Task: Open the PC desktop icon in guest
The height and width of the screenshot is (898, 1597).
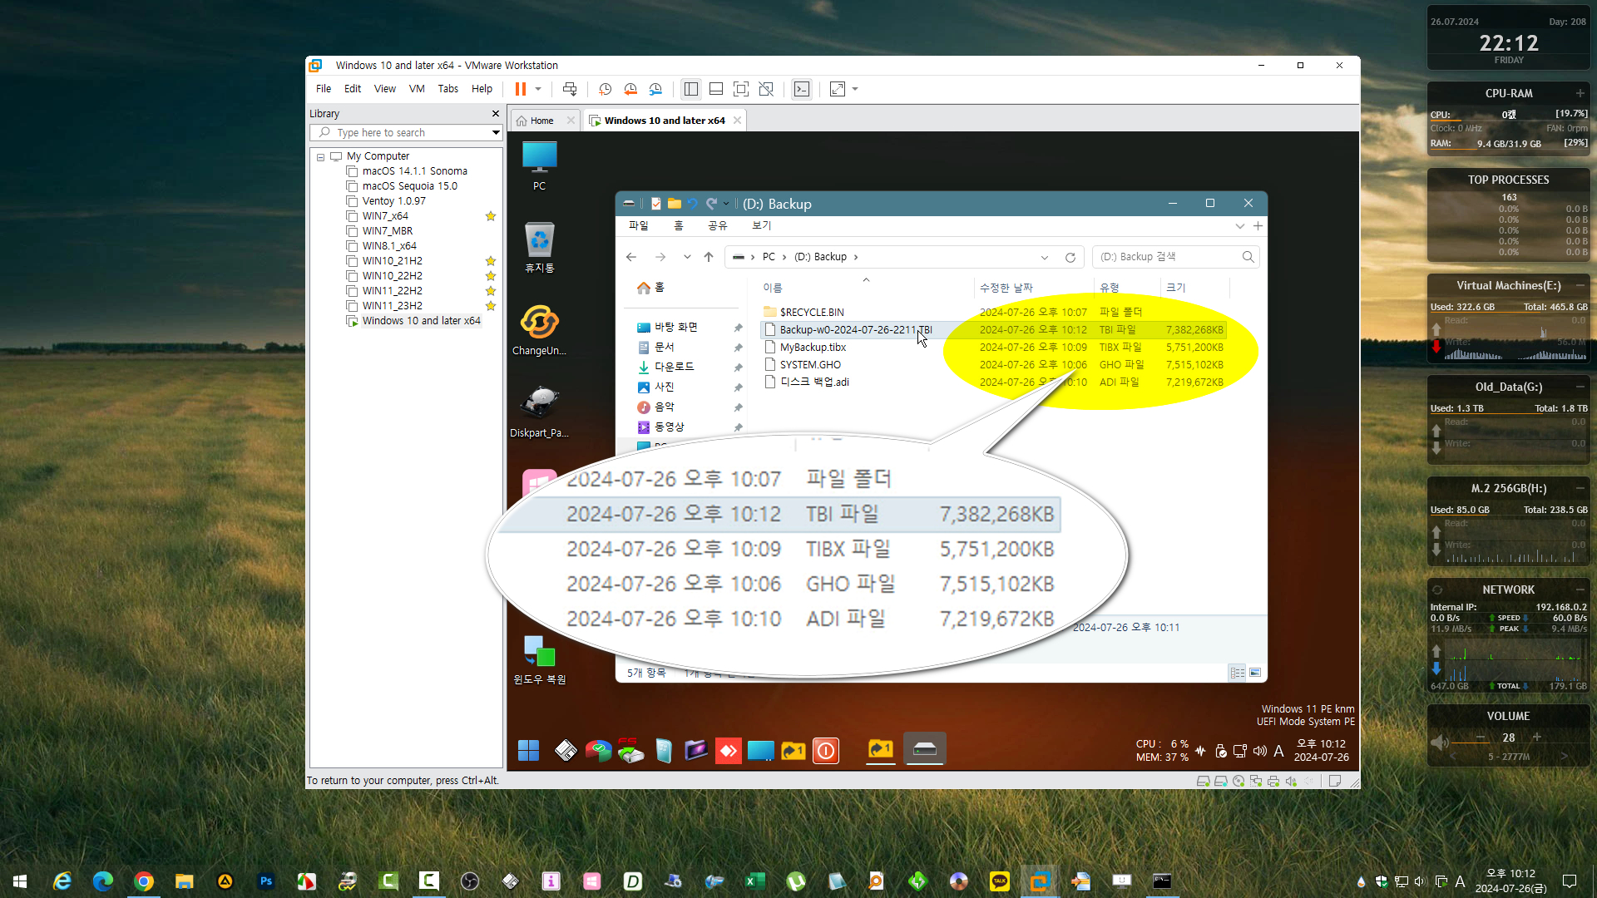Action: (540, 165)
